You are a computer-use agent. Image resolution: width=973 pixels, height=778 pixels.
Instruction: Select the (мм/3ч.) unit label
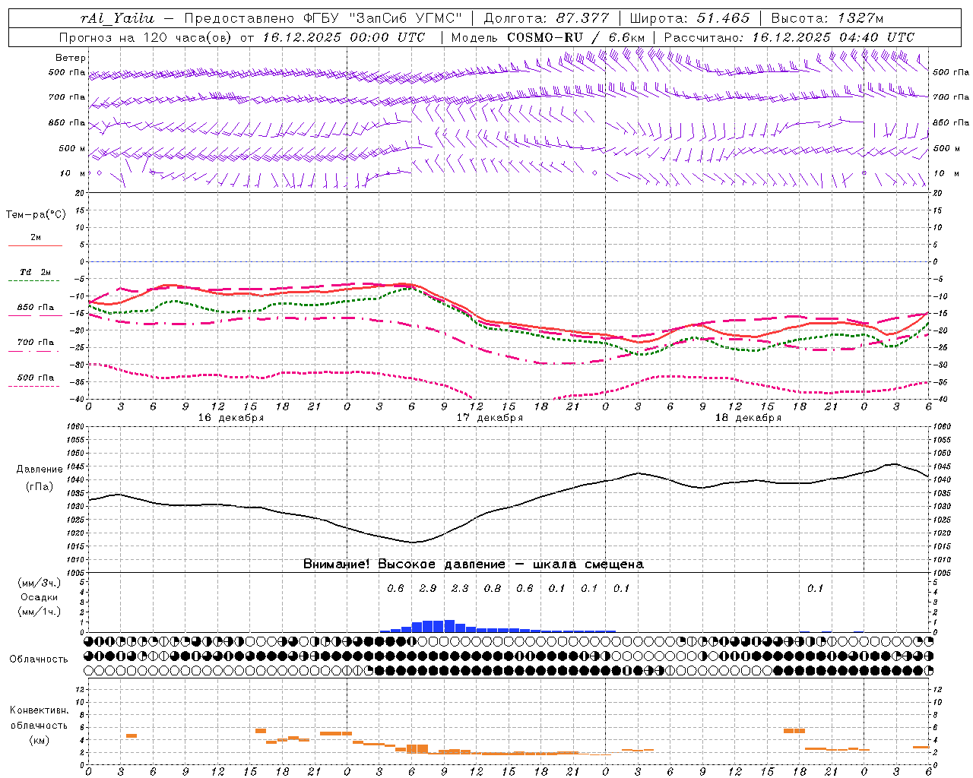coord(40,583)
